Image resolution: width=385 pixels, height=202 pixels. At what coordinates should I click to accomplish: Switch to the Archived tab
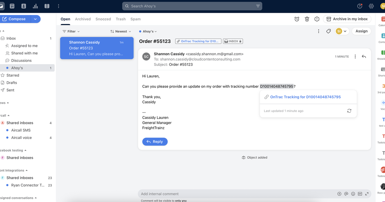(83, 19)
